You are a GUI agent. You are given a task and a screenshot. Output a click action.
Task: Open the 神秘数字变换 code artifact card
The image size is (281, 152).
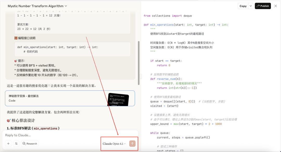[x=70, y=98]
